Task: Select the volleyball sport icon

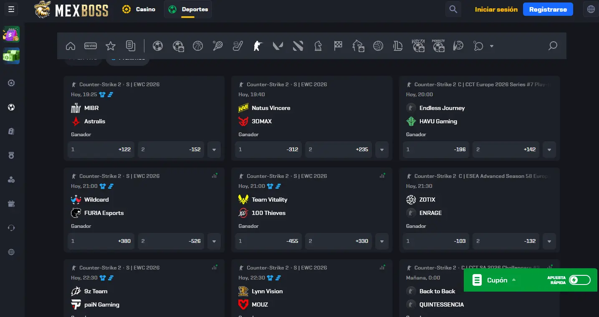Action: click(378, 46)
